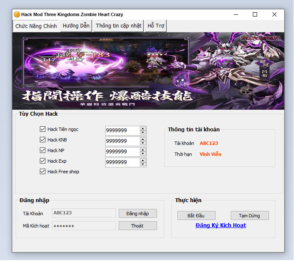Click the gold coin app icon in title bar
This screenshot has height=261, width=294.
click(17, 14)
